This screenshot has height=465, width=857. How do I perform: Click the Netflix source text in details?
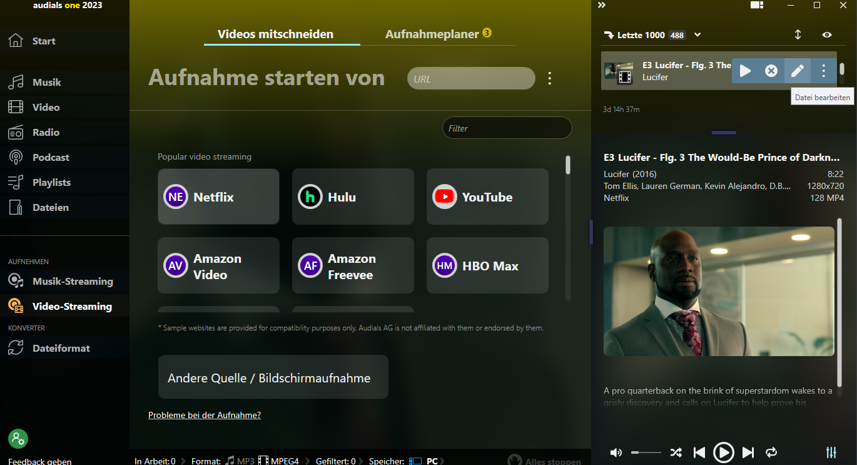coord(616,198)
